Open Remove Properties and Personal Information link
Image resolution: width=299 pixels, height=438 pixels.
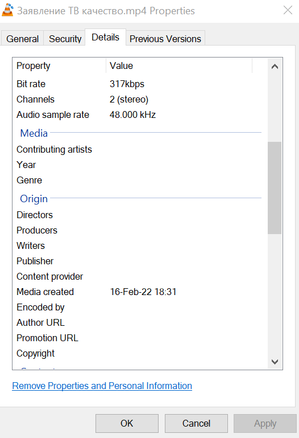click(102, 386)
